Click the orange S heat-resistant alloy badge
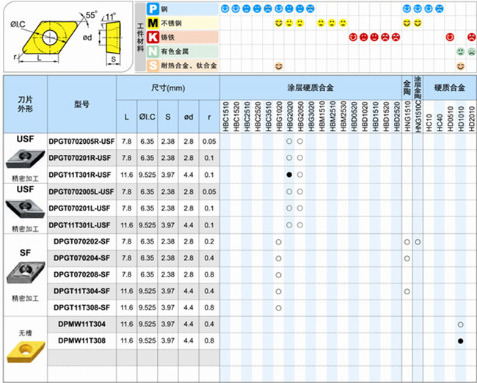The height and width of the screenshot is (383, 477). 153,66
